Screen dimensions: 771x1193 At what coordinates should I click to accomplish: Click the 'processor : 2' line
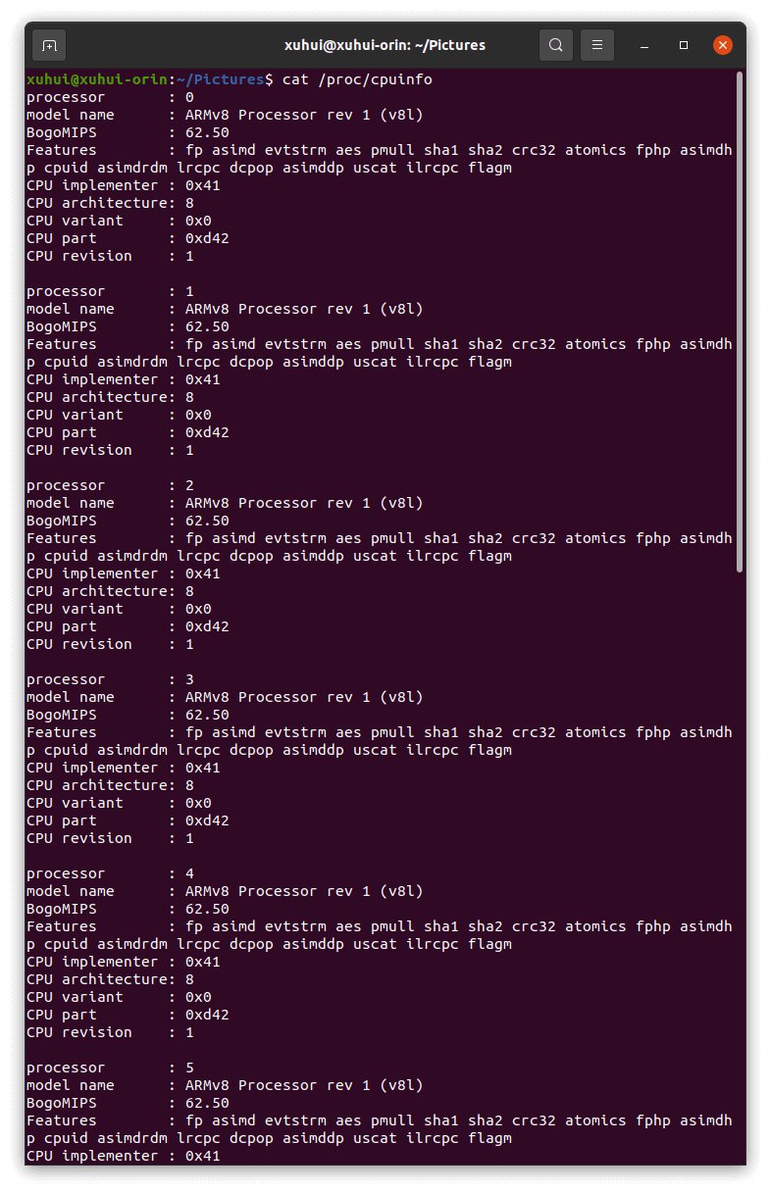pyautogui.click(x=111, y=485)
